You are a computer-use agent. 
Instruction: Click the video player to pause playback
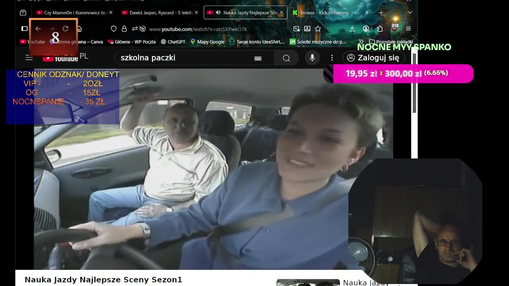click(213, 169)
